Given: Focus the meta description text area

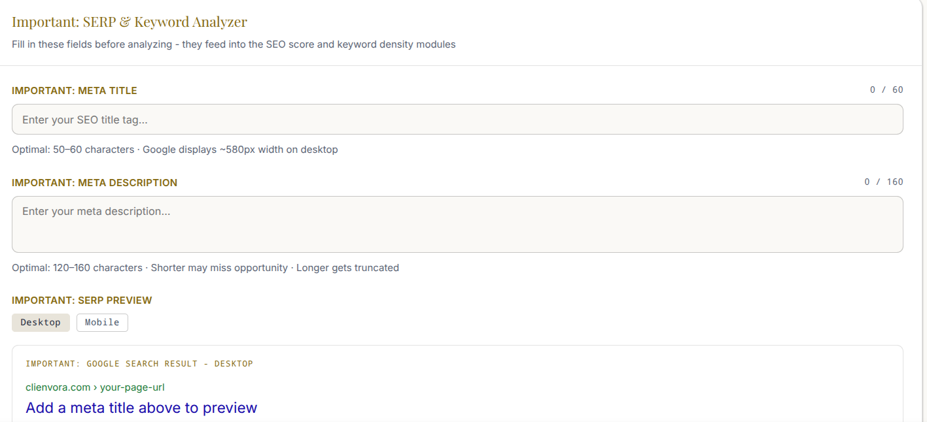Looking at the screenshot, I should coord(457,224).
